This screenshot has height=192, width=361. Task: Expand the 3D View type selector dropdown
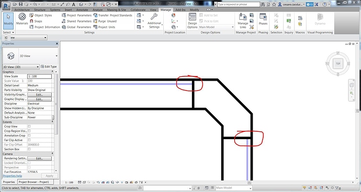coord(30,56)
